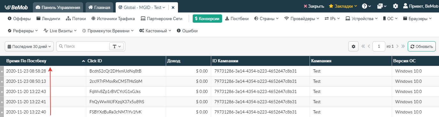Expand the IPs dropdown
Image resolution: width=439 pixels, height=117 pixels.
332,19
